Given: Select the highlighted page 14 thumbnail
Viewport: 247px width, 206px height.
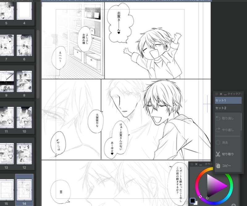Looking at the screenshot, I should point(24,190).
